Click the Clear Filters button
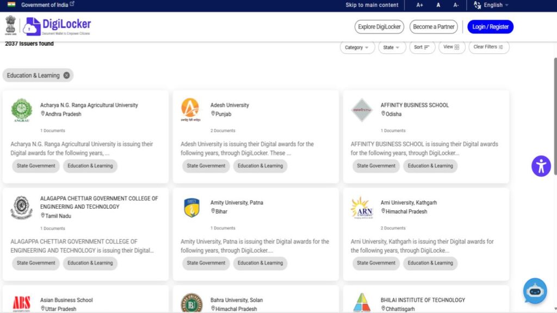This screenshot has width=557, height=313. point(488,47)
